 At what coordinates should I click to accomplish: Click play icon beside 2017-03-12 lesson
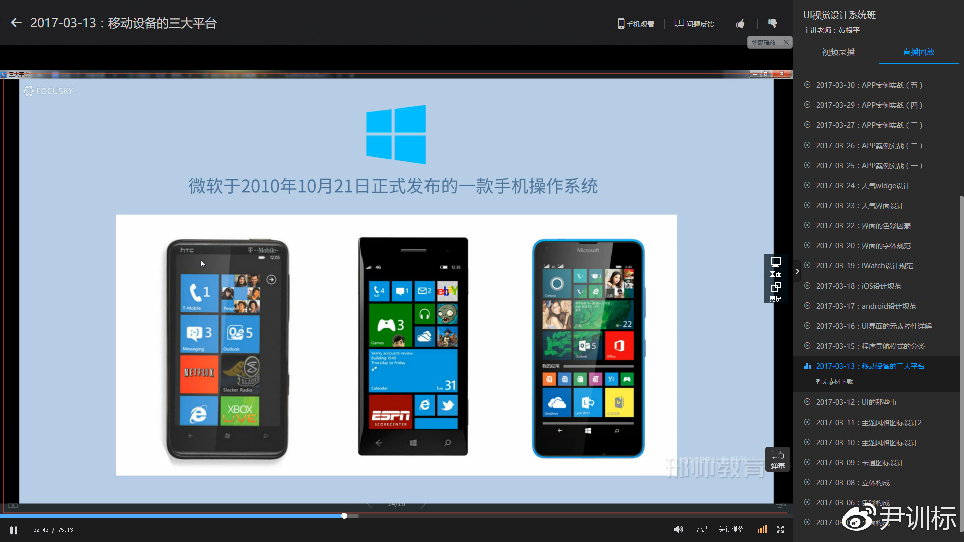click(807, 402)
